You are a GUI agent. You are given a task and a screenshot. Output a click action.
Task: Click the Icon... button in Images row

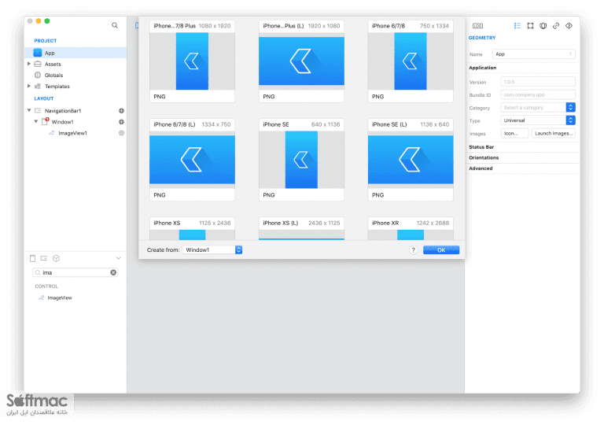[x=514, y=134]
